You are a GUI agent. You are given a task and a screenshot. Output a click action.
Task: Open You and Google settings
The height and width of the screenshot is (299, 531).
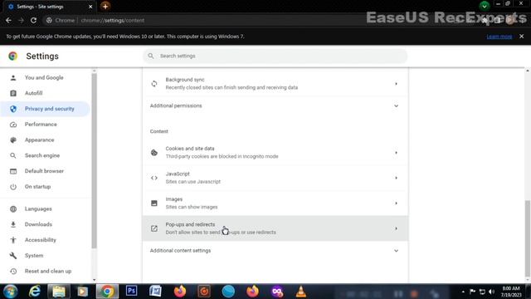tap(44, 77)
